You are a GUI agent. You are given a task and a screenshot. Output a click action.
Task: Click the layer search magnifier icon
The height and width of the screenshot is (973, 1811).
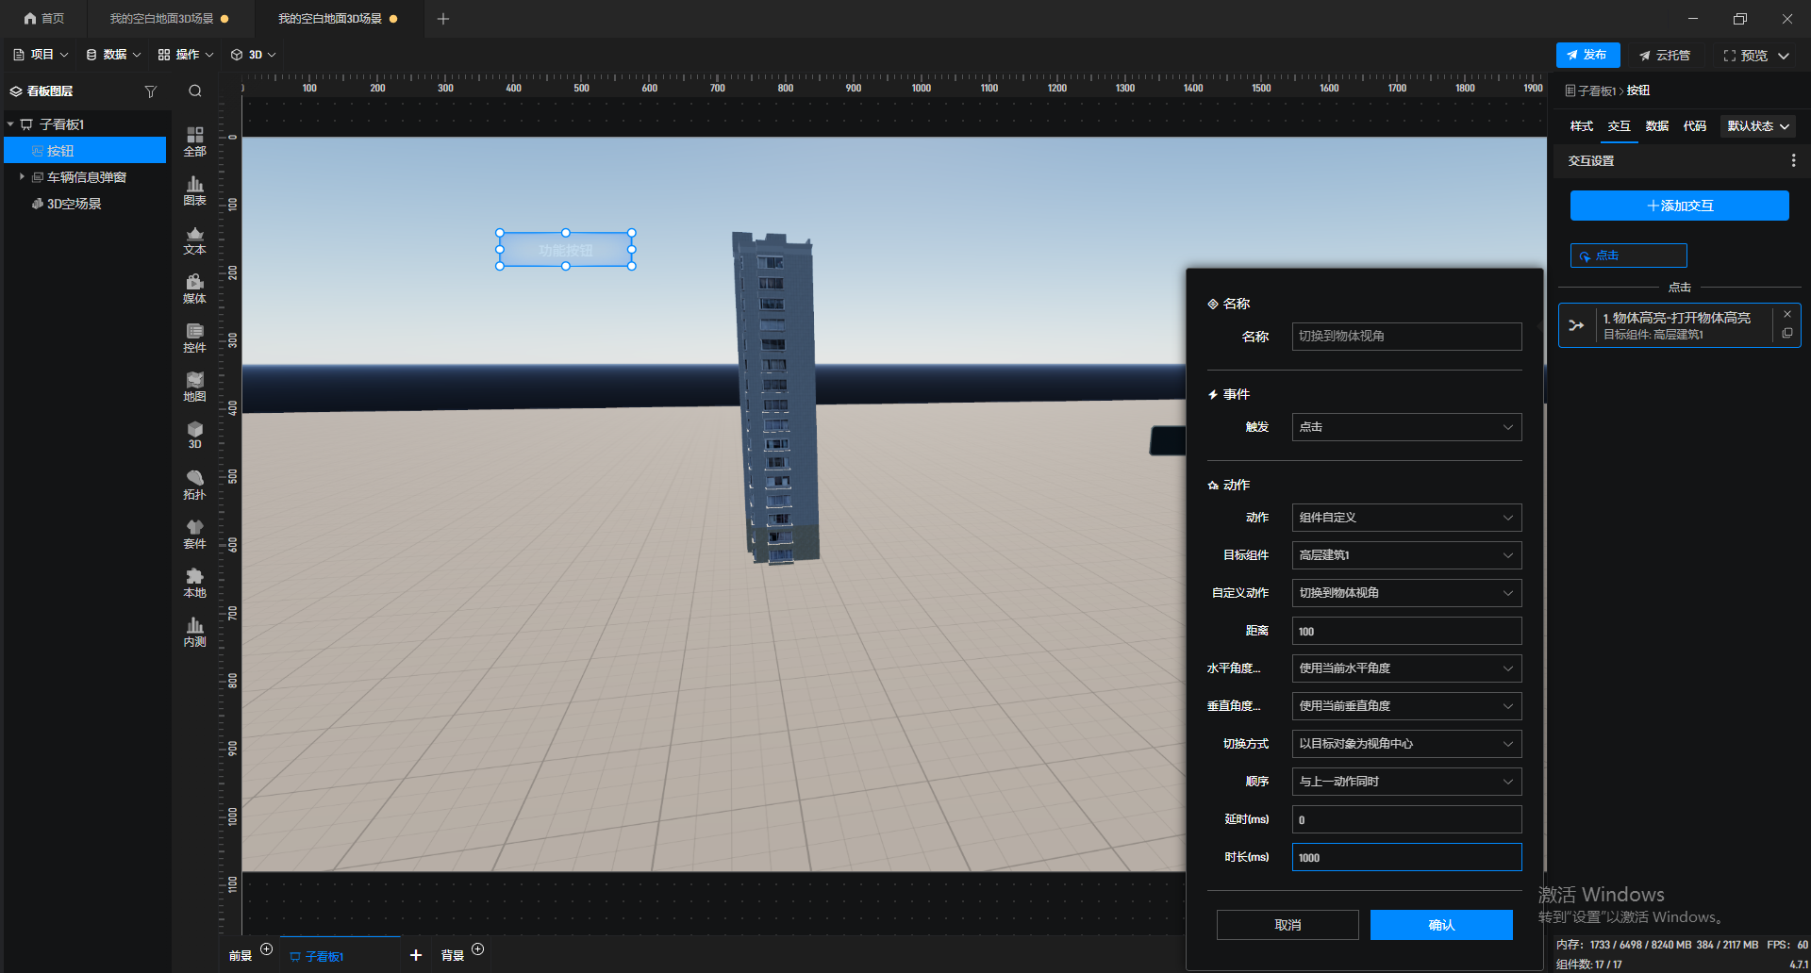195,91
